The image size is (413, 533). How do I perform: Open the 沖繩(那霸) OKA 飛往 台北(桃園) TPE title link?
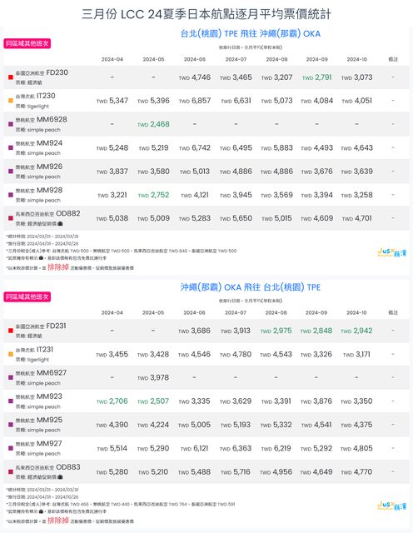coord(251,287)
